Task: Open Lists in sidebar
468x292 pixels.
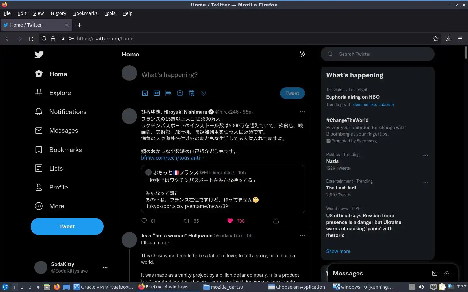Action: coord(49,168)
